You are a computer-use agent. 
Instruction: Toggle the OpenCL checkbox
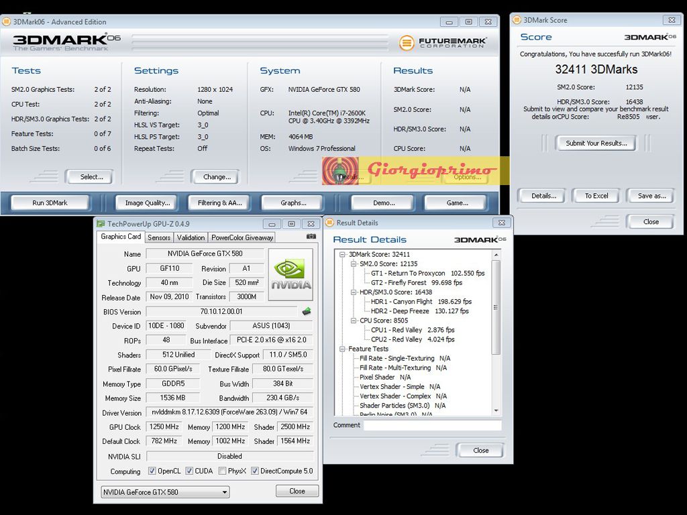tap(152, 471)
